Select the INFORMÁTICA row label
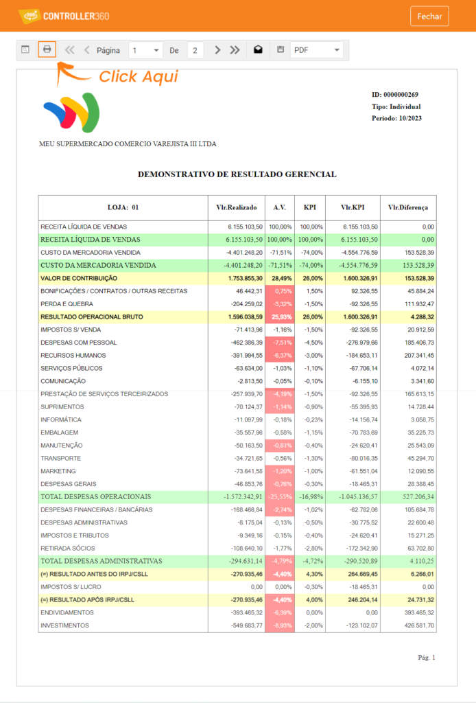 [x=61, y=420]
